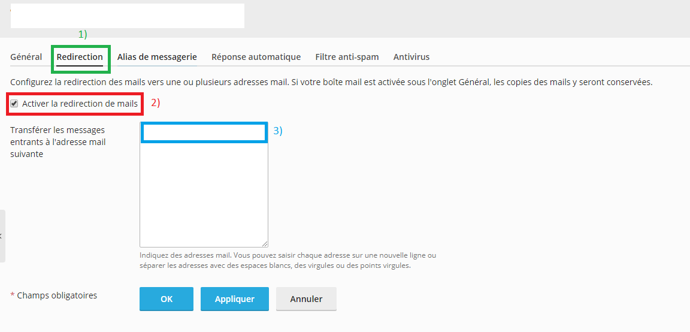Click the 'Activer la redirection de mails' label text
The width and height of the screenshot is (690, 332).
pyautogui.click(x=80, y=104)
